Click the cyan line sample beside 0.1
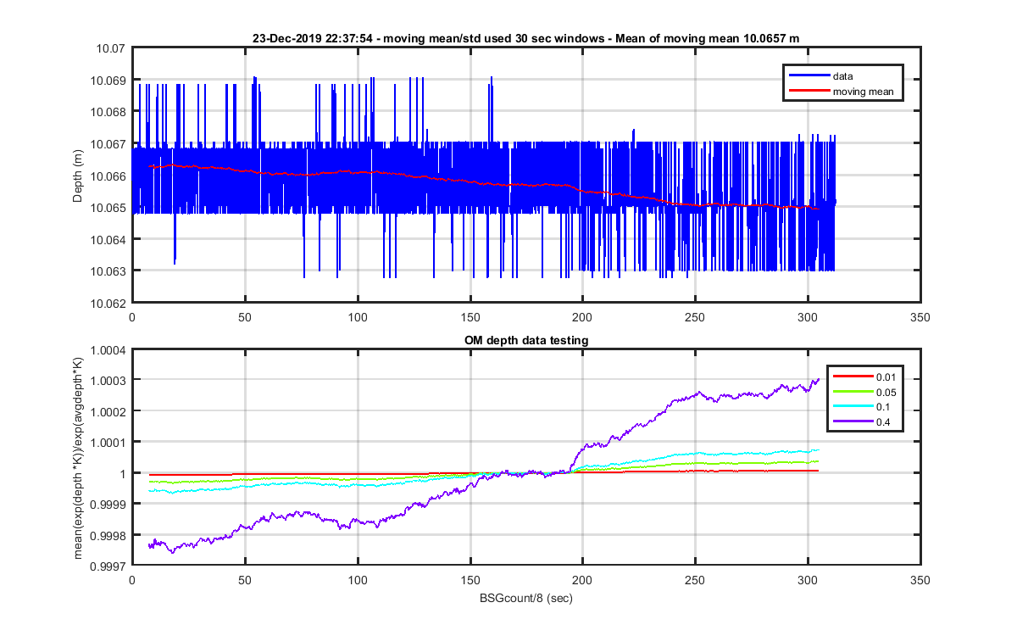Viewport: 1017px width, 636px height. click(x=853, y=406)
